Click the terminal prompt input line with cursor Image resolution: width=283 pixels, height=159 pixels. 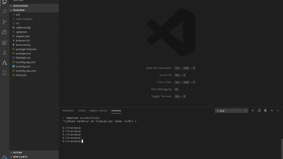coord(73,141)
